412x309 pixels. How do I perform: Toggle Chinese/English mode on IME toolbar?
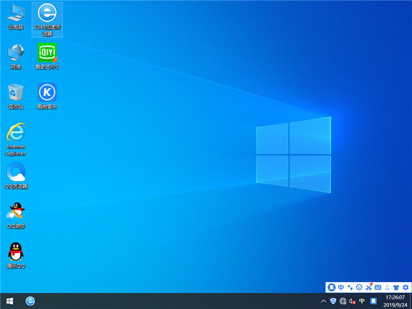[x=341, y=287]
